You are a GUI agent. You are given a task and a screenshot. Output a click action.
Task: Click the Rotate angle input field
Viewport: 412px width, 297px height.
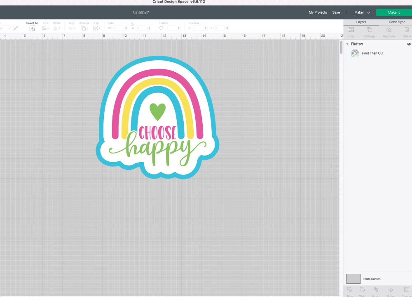171,28
